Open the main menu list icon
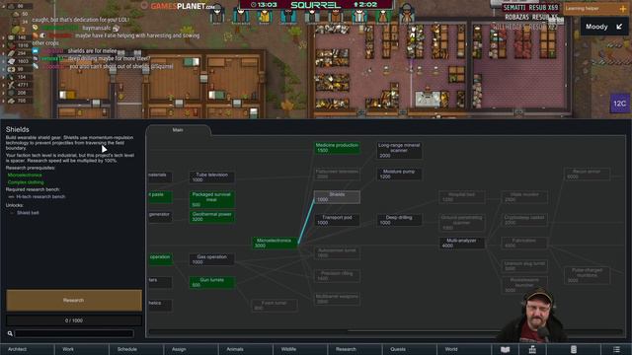The image size is (632, 355). coord(616,349)
